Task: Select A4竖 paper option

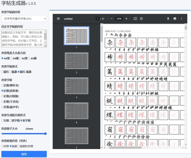Action: click(x=3, y=58)
